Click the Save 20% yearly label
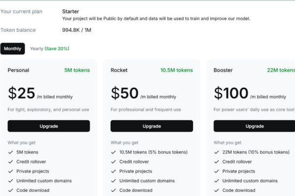295x196 pixels. pyautogui.click(x=57, y=49)
